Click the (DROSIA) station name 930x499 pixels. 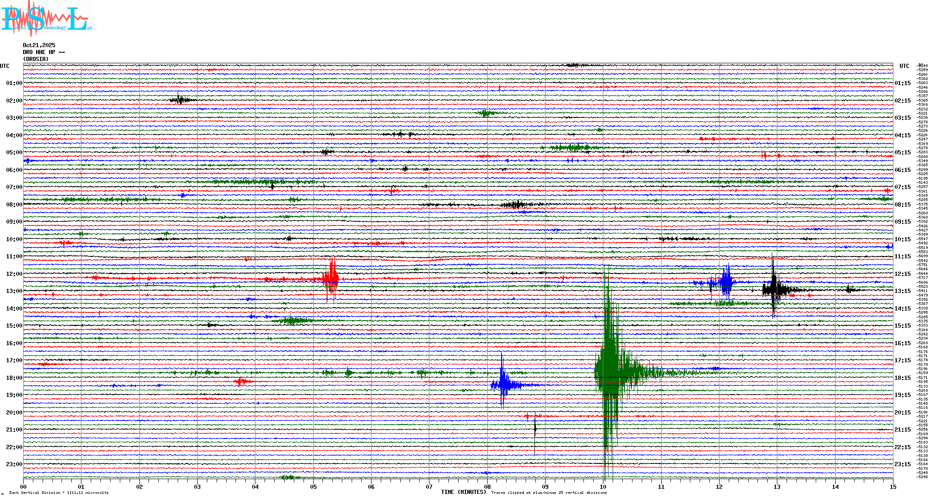pyautogui.click(x=36, y=59)
